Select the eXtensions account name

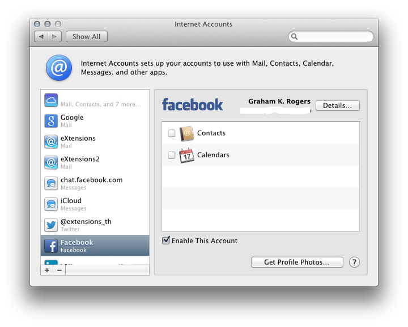(78, 138)
